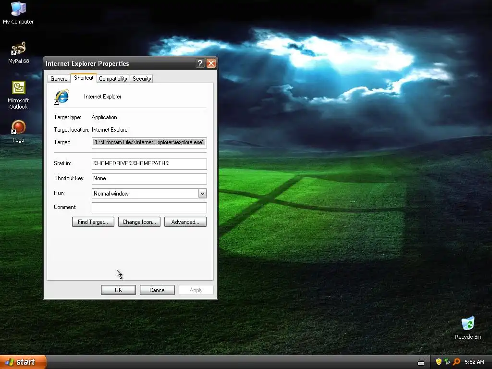The image size is (492, 369).
Task: Expand the Run window mode dropdown arrow
Action: (x=202, y=194)
